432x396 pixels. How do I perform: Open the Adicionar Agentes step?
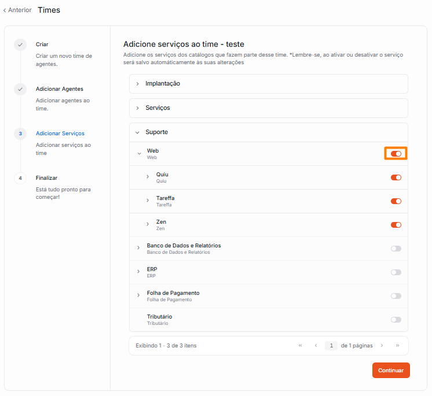pos(59,89)
